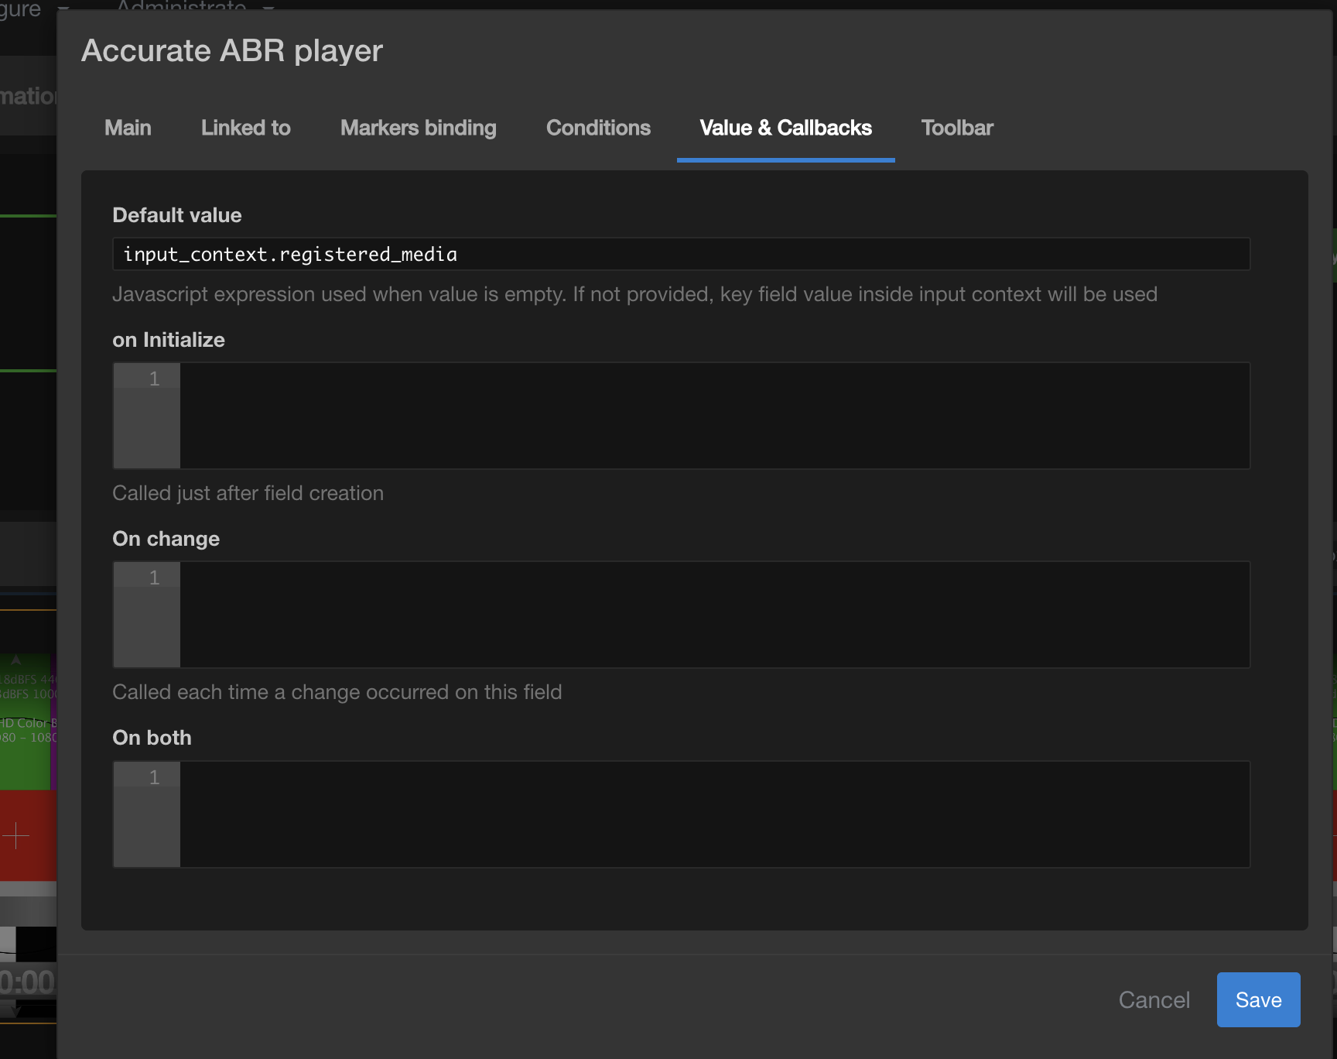Click 'Called each time a change occurred' hint
This screenshot has width=1337, height=1059.
tap(337, 692)
